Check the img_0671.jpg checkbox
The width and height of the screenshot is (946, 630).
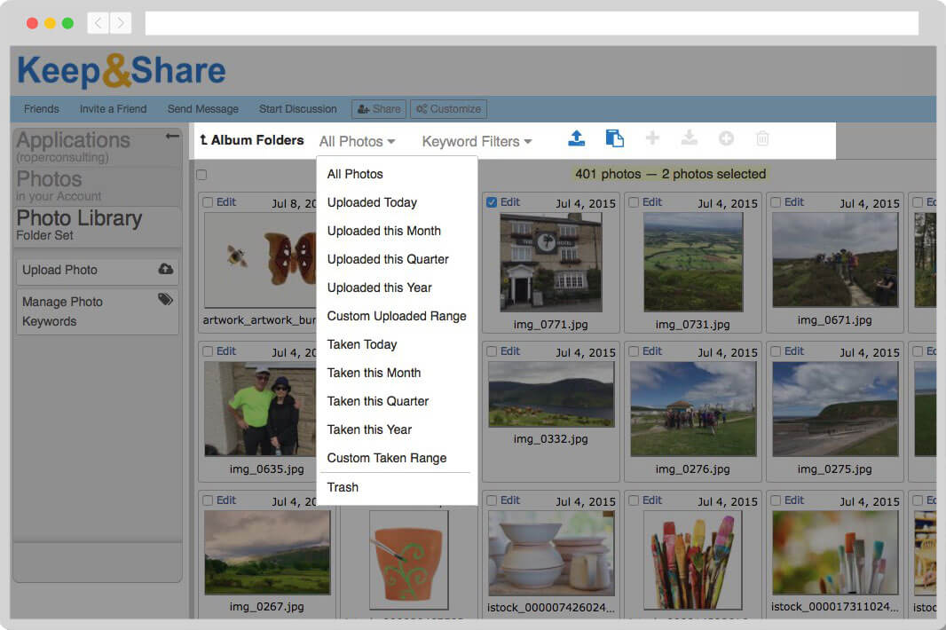[776, 202]
